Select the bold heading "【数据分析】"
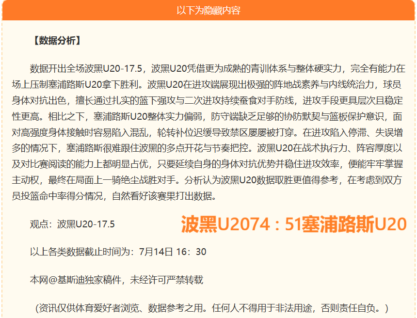Image resolution: width=417 pixels, height=318 pixels. (x=57, y=41)
